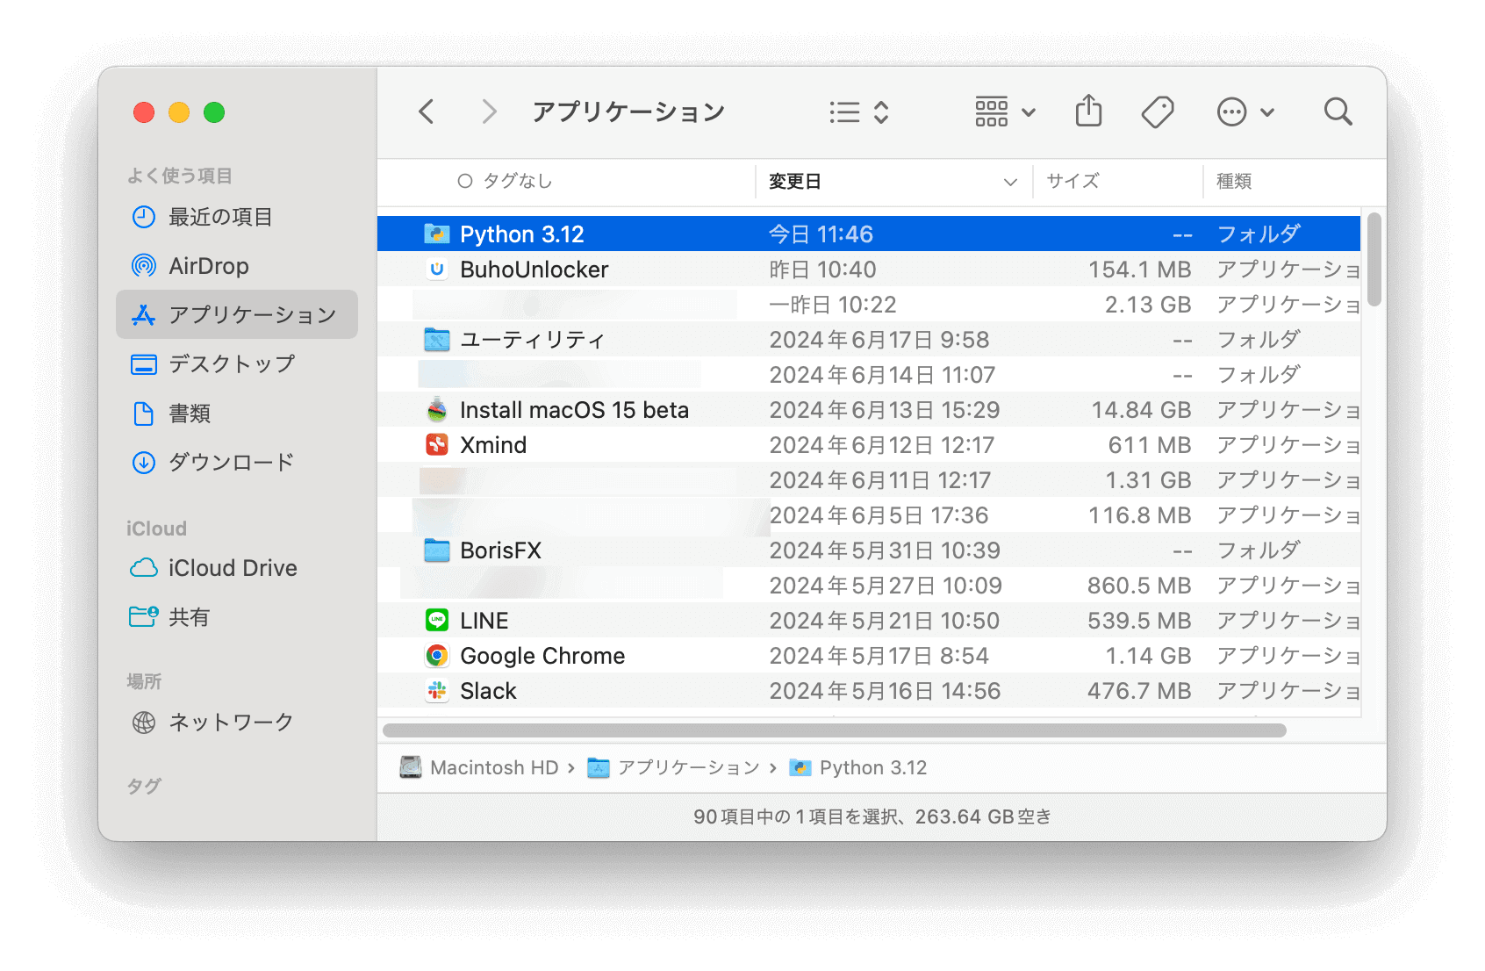The width and height of the screenshot is (1485, 971).
Task: Click the 最近の項目 clock icon
Action: (x=144, y=217)
